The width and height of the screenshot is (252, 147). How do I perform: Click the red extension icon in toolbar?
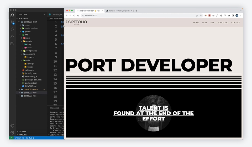tap(209, 15)
